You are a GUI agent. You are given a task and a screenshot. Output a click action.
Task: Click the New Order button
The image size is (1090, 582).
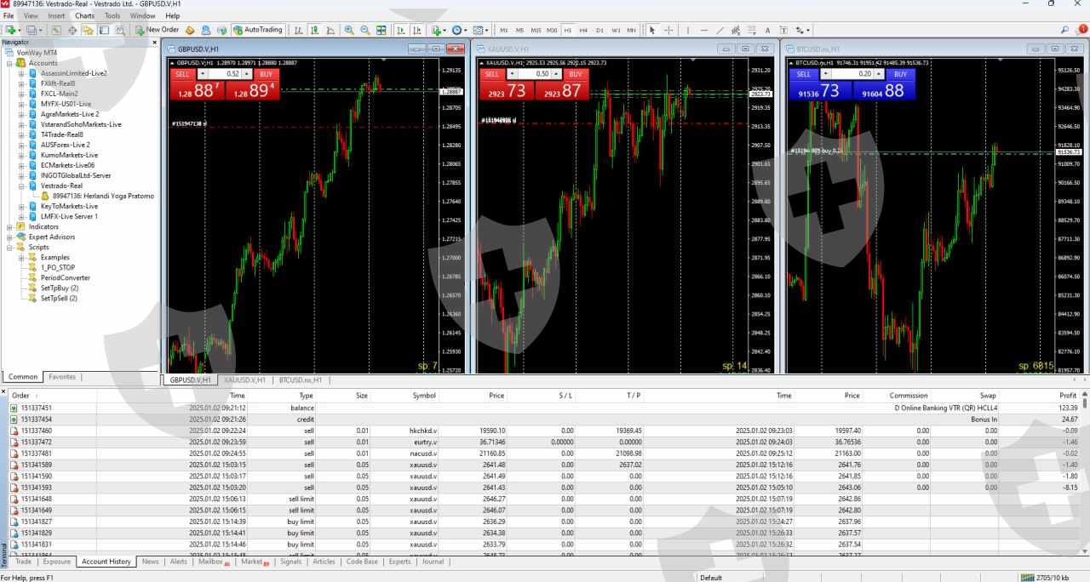(x=157, y=30)
